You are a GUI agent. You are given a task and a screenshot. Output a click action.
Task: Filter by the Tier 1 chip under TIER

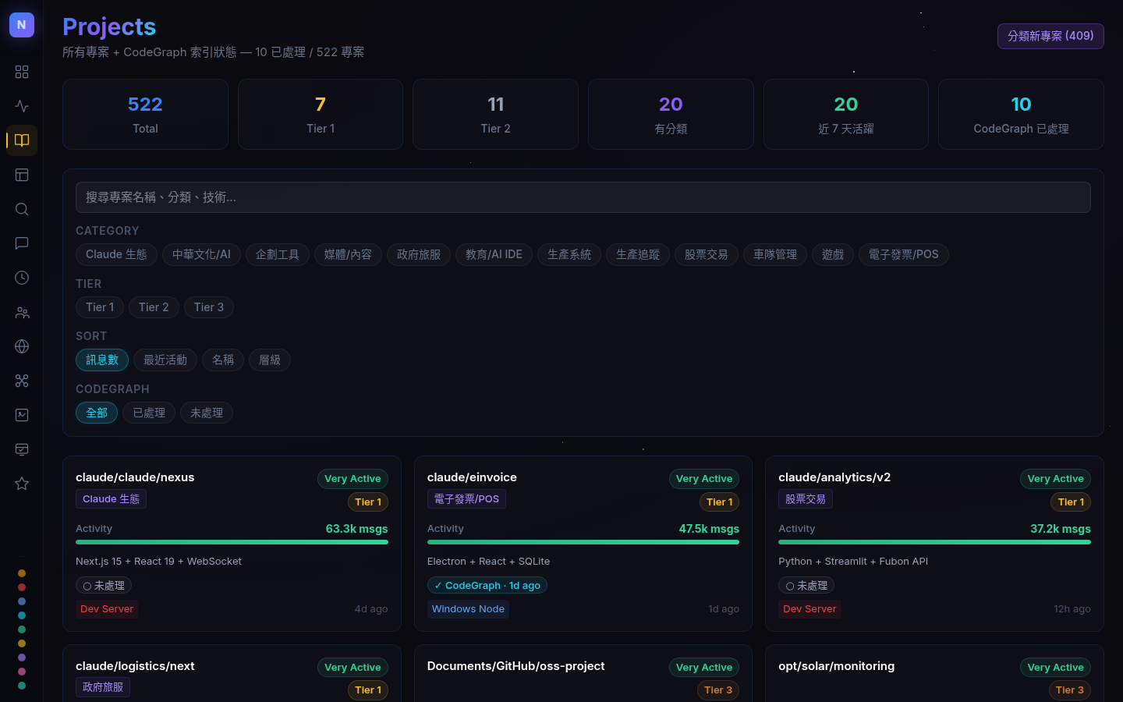tap(100, 307)
